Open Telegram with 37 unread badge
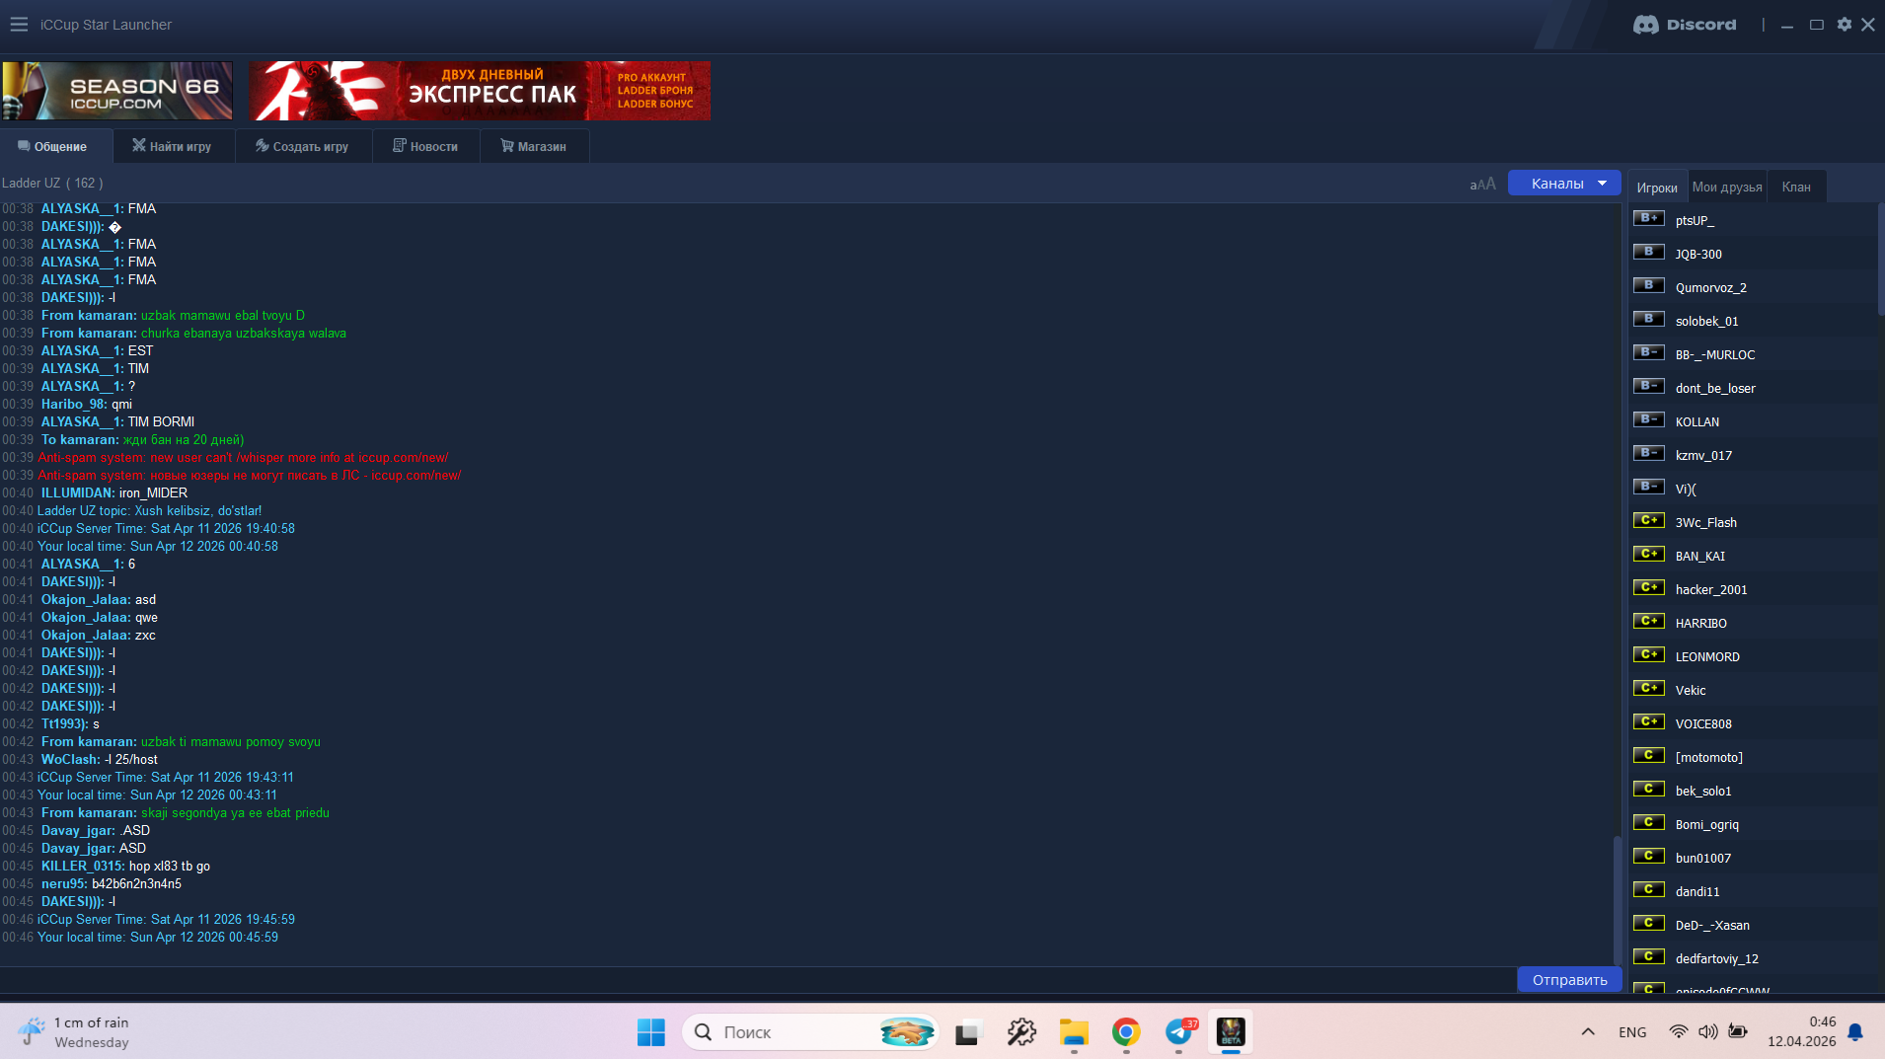The width and height of the screenshot is (1885, 1059). pos(1179,1032)
